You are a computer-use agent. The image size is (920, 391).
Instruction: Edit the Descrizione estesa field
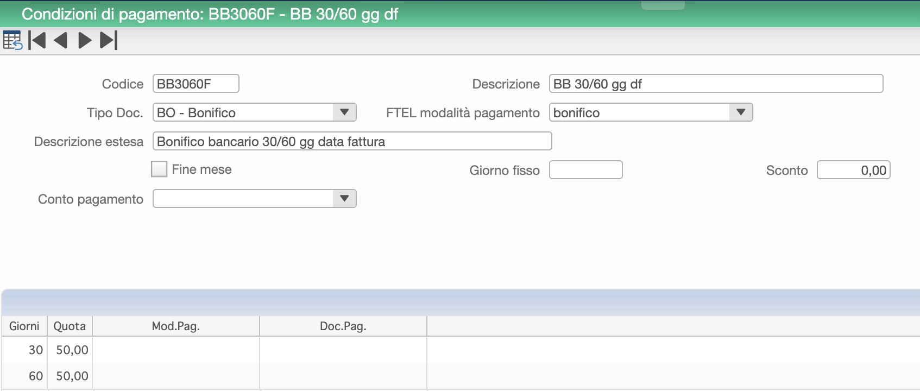pos(352,141)
